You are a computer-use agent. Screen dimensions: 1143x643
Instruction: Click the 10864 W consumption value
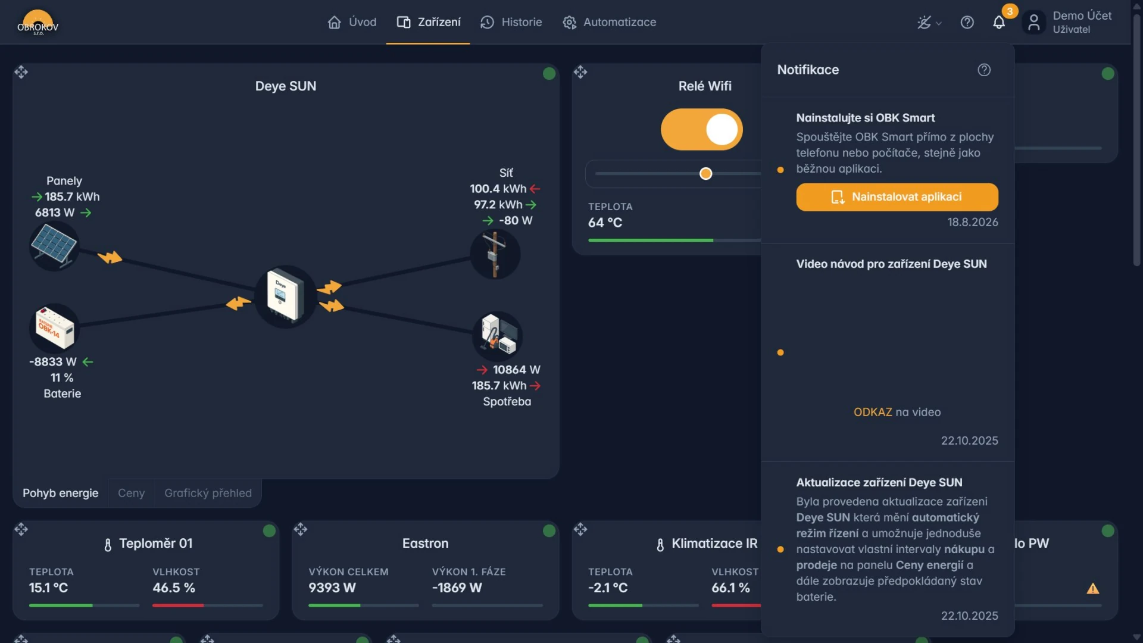(x=516, y=370)
